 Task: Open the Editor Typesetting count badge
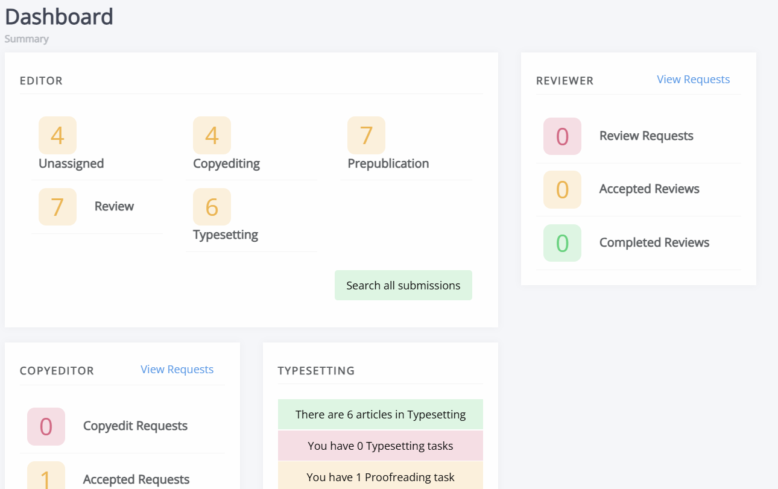[x=212, y=207]
